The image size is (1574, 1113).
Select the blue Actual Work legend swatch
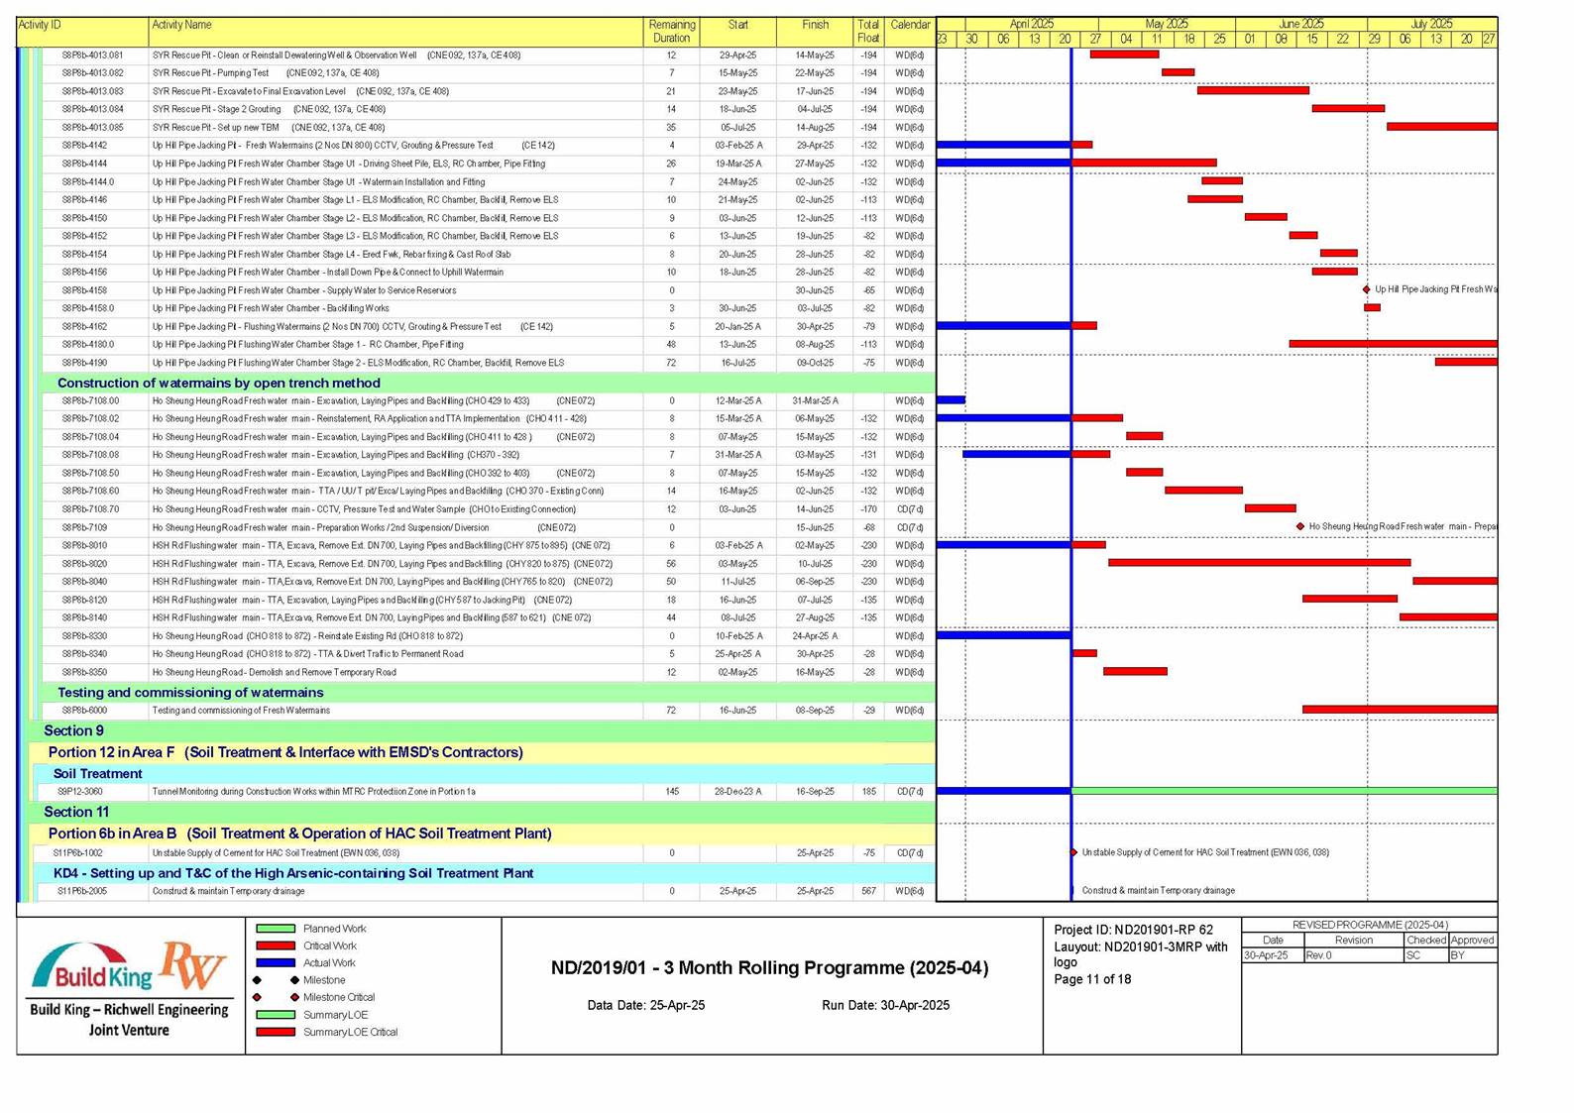pos(276,962)
